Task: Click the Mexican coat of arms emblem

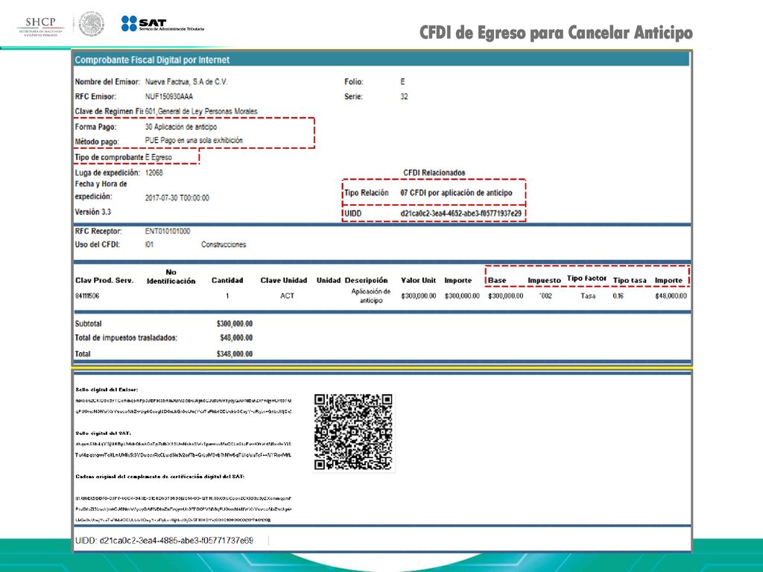Action: click(92, 25)
